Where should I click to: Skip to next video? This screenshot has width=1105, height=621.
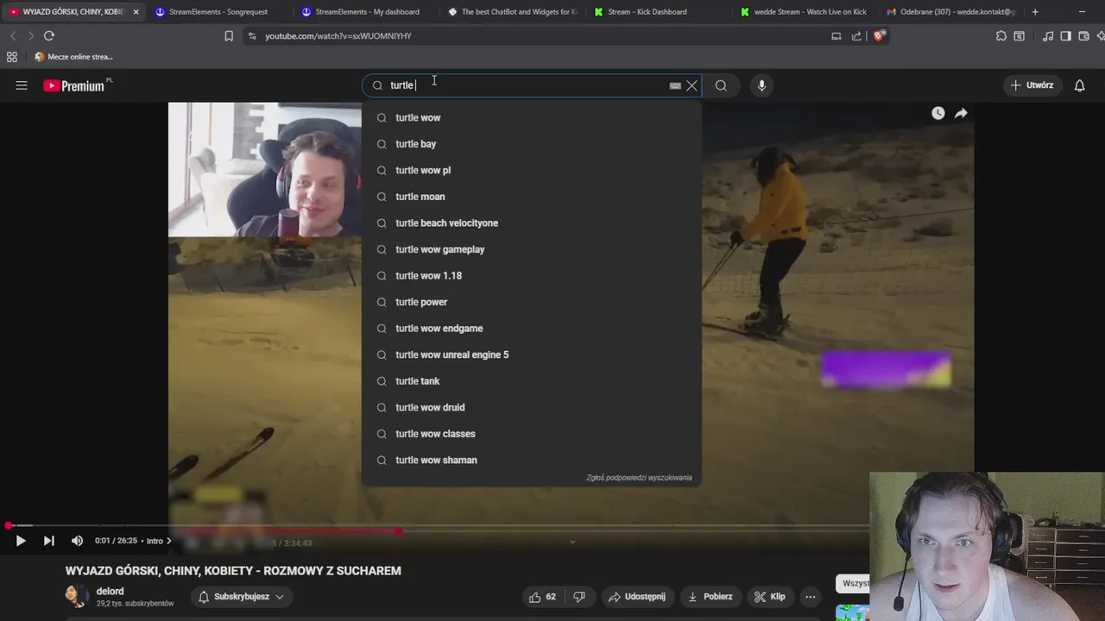pyautogui.click(x=49, y=541)
